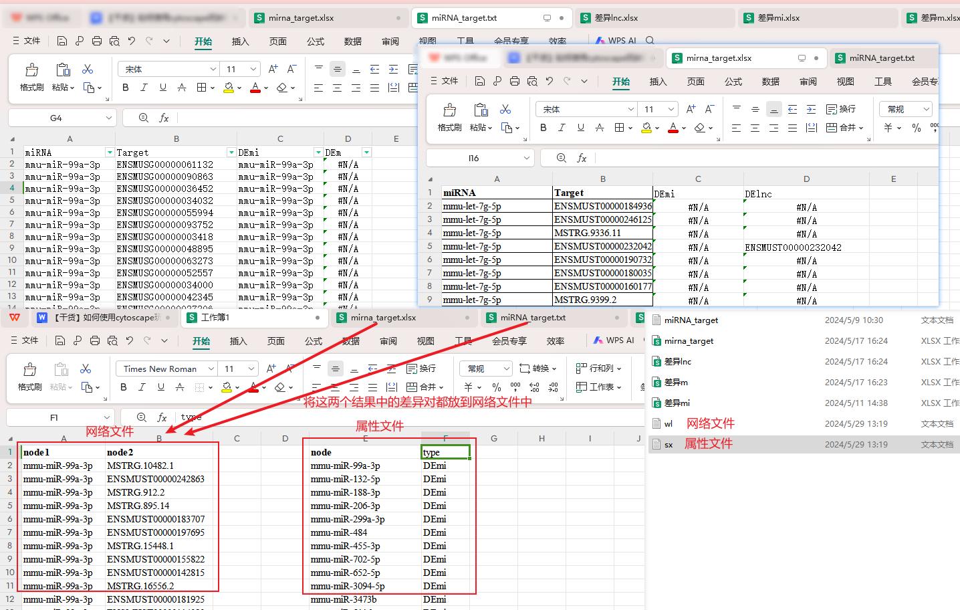
Task: Click the zoom magnifier icon beside I16 name box
Action: [562, 158]
